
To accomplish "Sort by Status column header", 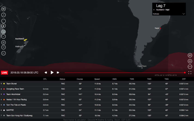I will 62,79.
